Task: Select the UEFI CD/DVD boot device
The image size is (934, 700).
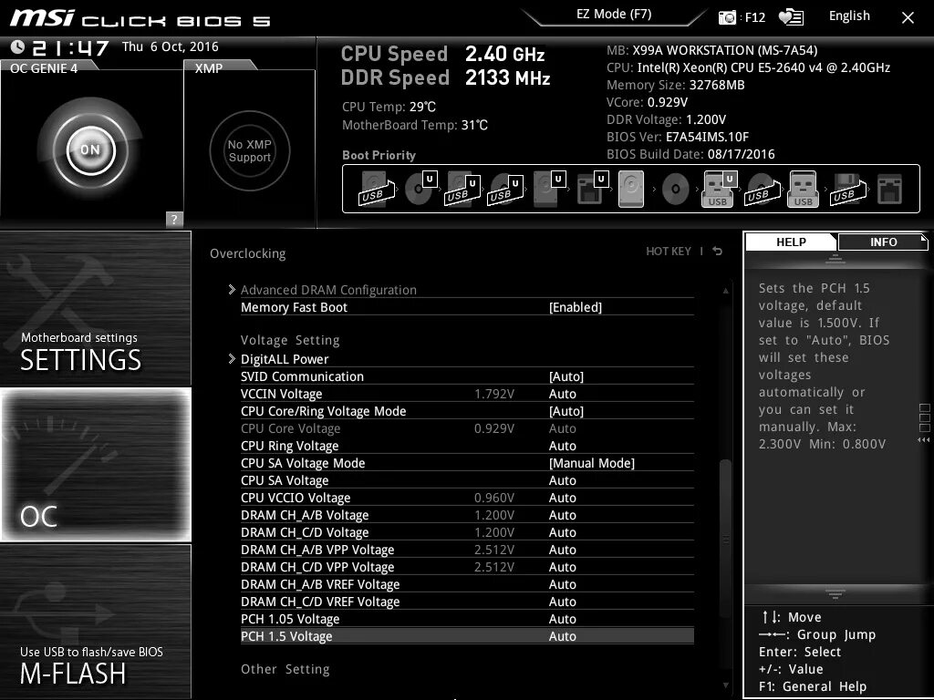Action: point(420,190)
